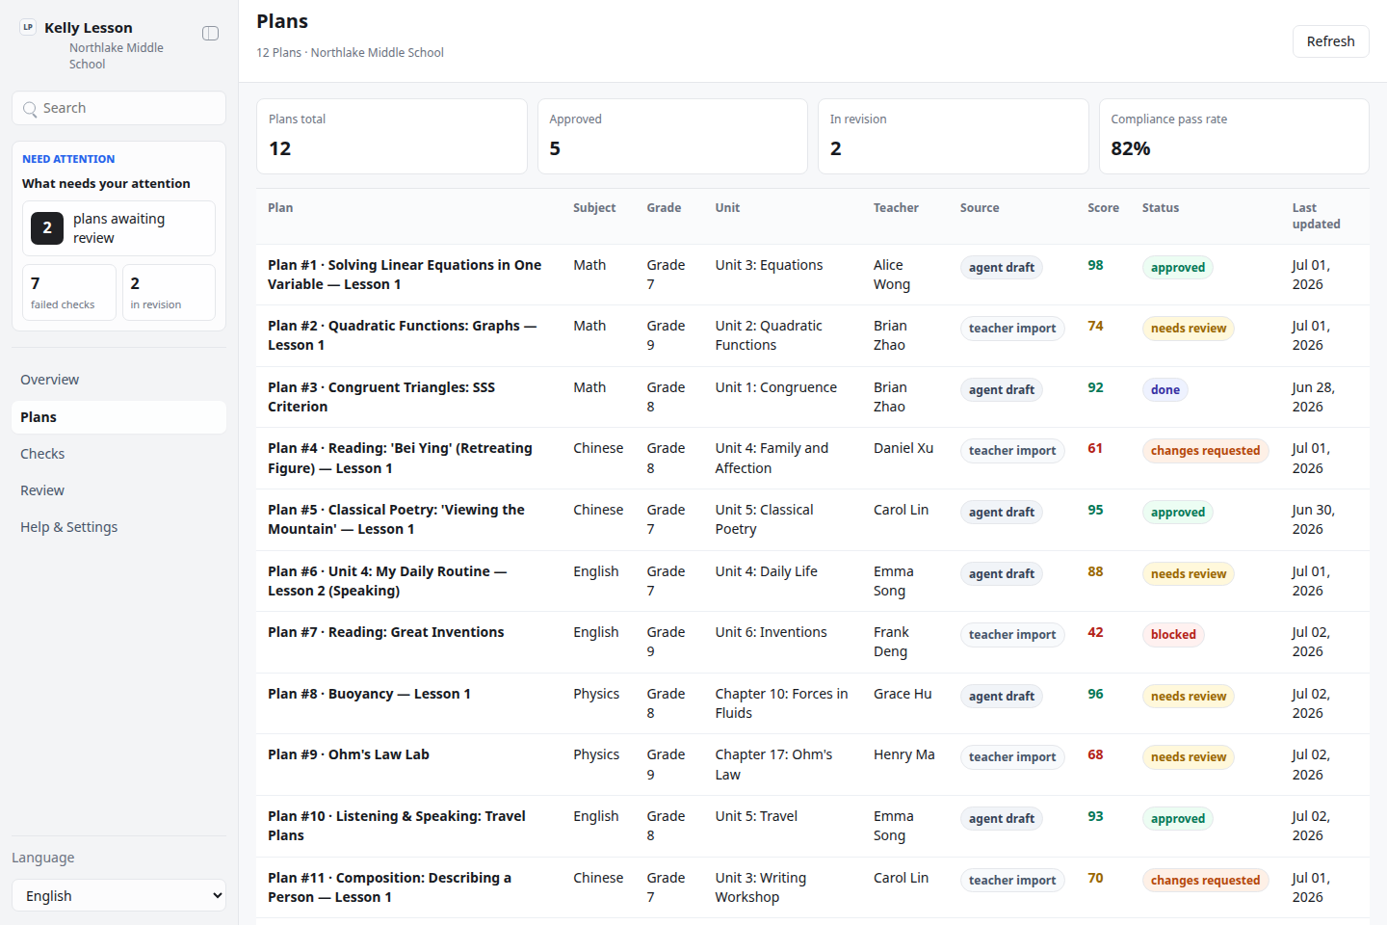Sort by the Status column header
Image resolution: width=1387 pixels, height=925 pixels.
point(1160,208)
